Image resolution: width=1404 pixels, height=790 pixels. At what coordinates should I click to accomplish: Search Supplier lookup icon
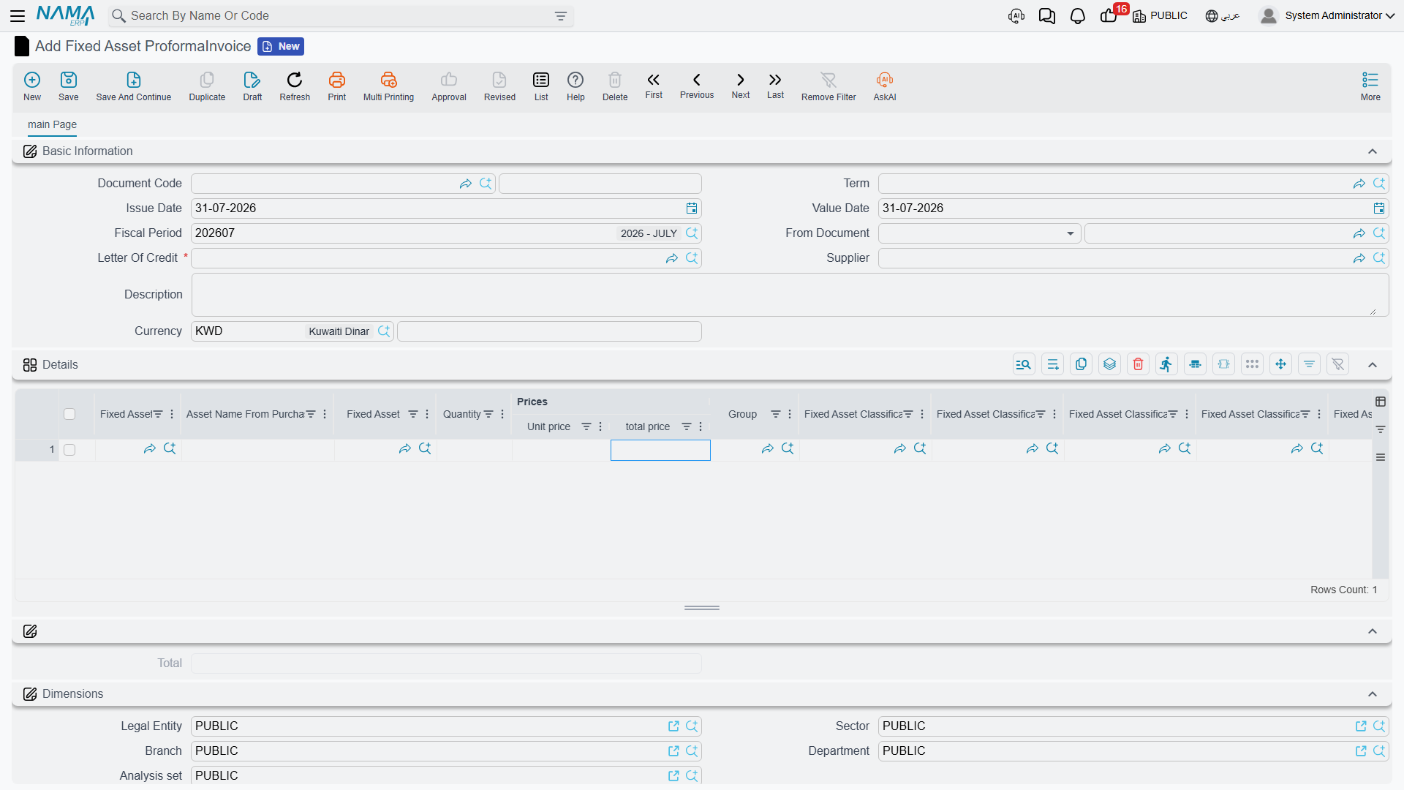pos(1379,258)
